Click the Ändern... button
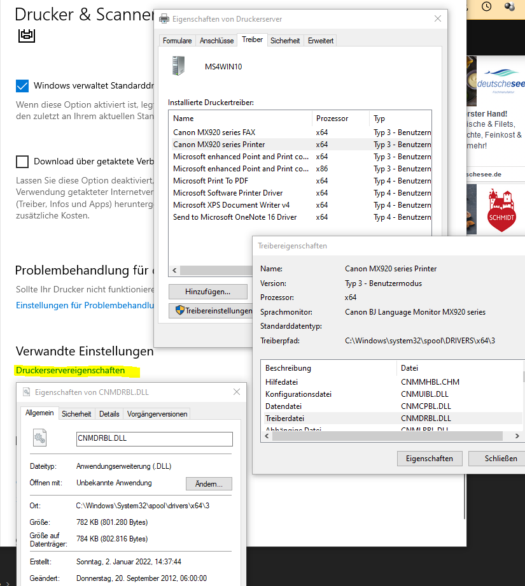 (209, 483)
